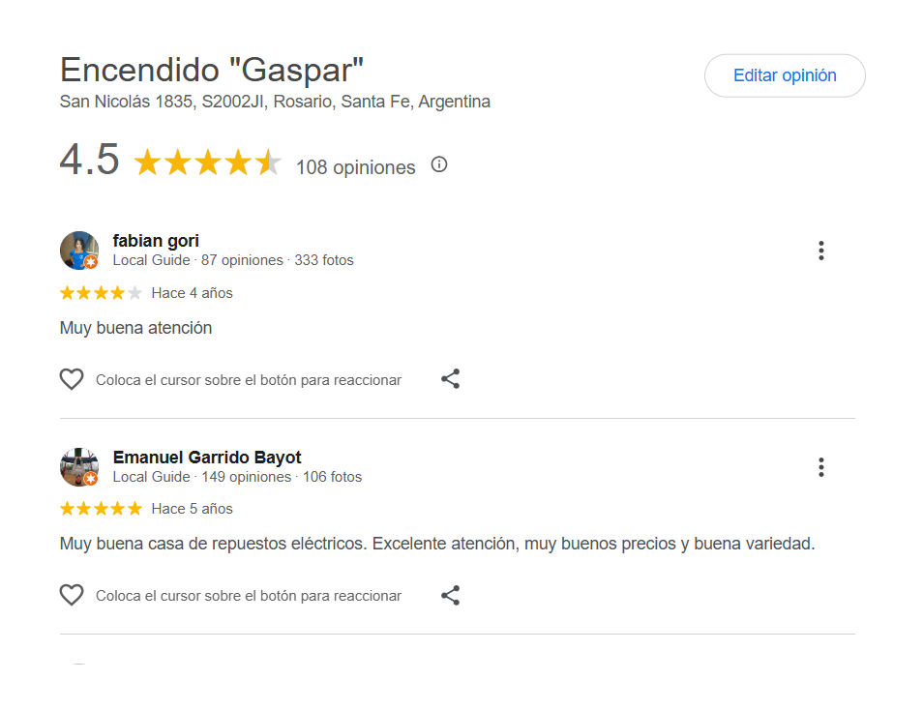The image size is (923, 710).
Task: Like fabian gori's review with the heart
Action: pos(72,380)
